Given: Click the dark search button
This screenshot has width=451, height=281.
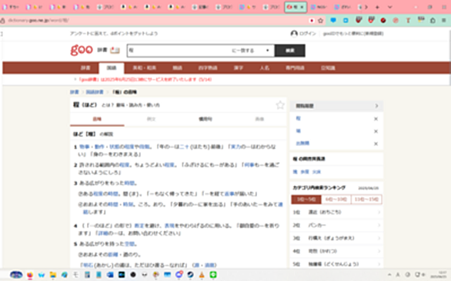Looking at the screenshot, I should click(289, 51).
